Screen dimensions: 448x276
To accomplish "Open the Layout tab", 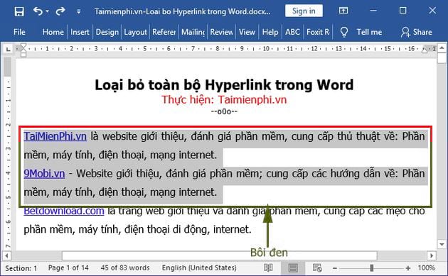I will 135,32.
